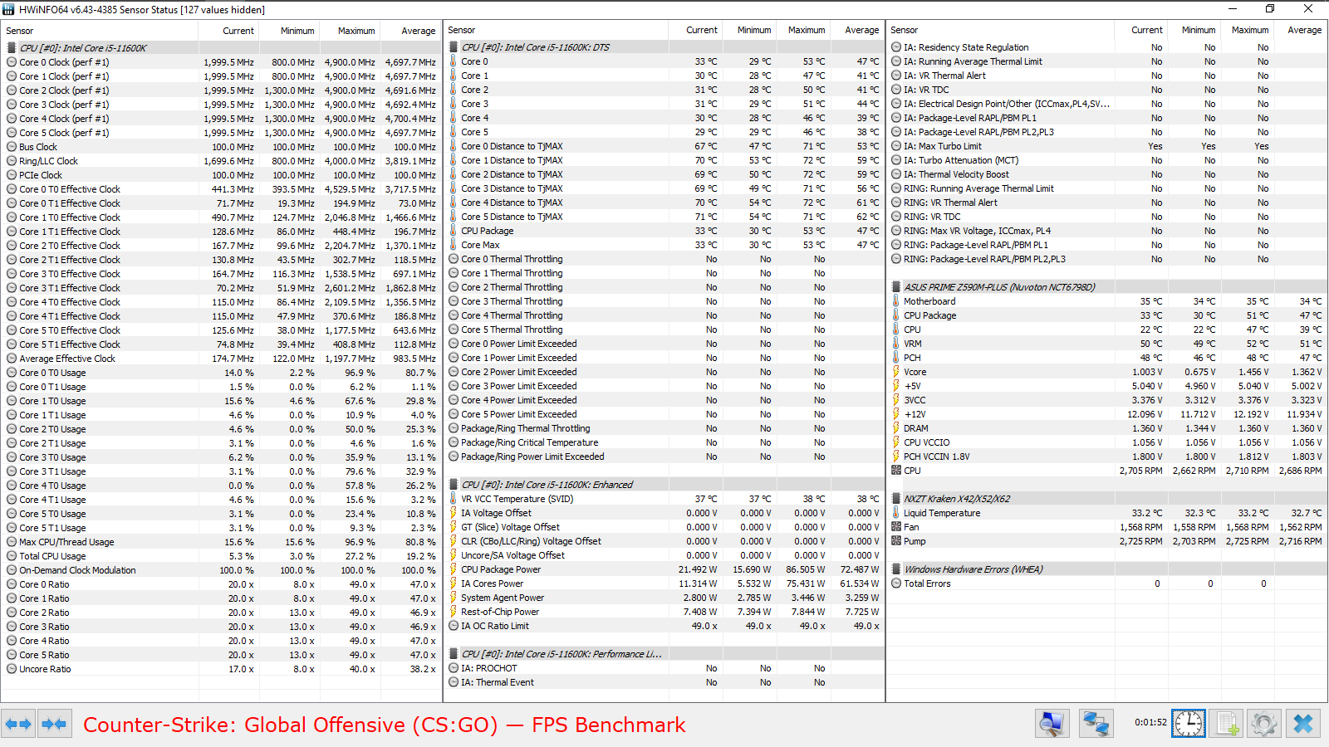Click the fan icon beside Pump row

(896, 541)
